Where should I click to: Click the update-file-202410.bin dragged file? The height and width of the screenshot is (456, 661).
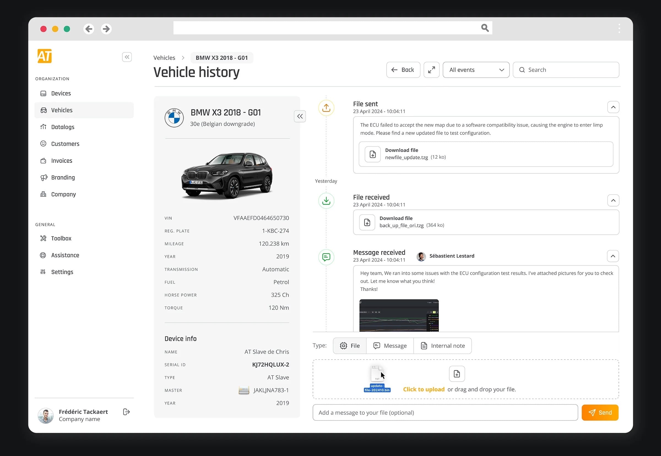(x=377, y=379)
